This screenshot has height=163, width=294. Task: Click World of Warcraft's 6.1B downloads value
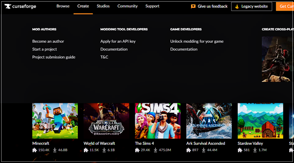[111, 150]
